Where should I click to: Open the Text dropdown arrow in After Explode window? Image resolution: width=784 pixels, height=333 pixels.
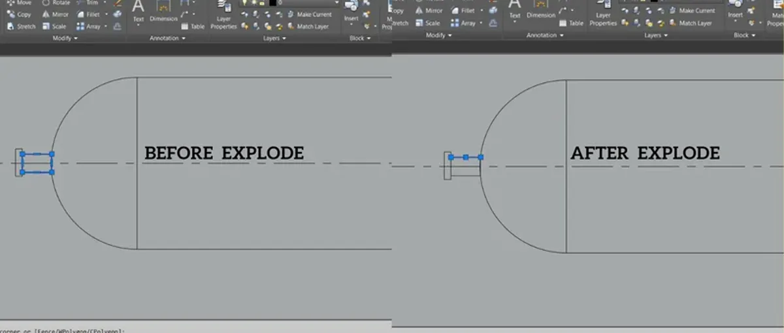pos(515,22)
